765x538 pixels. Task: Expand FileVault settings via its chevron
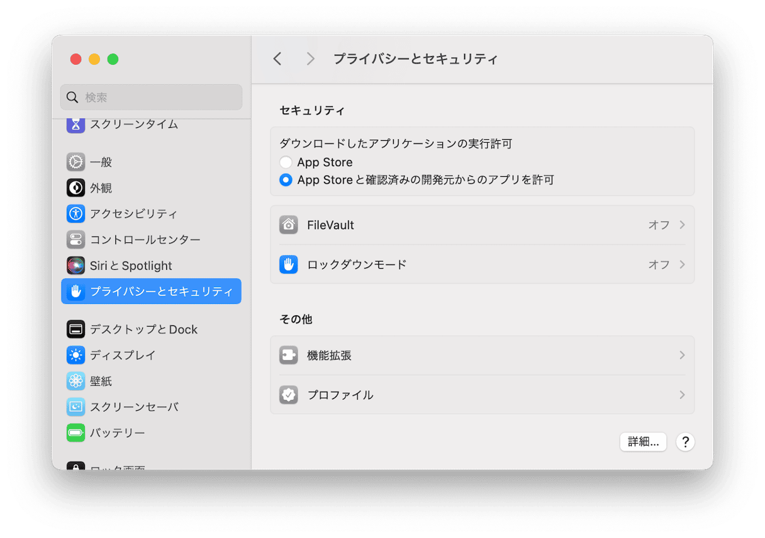pos(682,225)
